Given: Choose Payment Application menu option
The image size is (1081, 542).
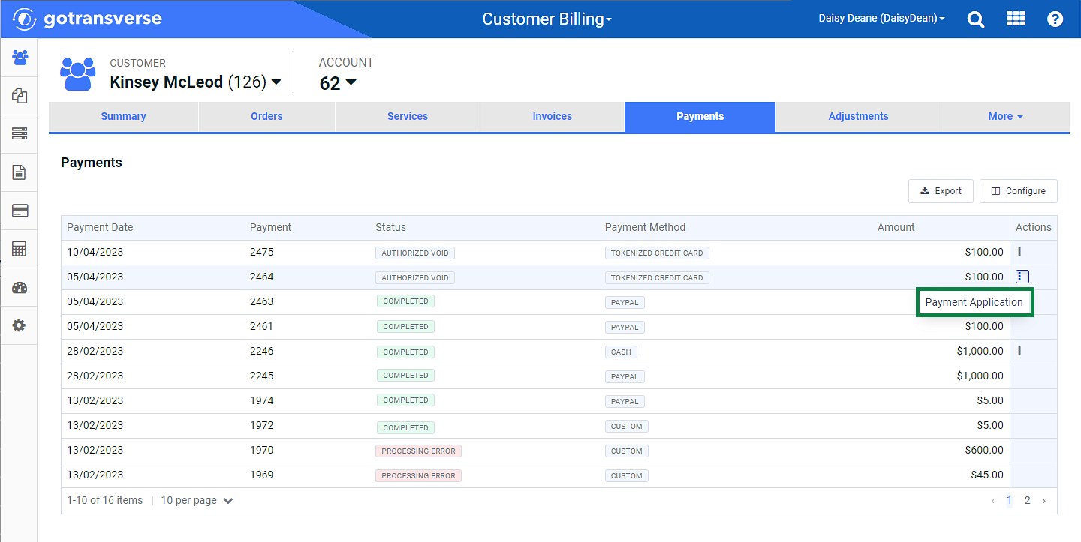Looking at the screenshot, I should pos(974,302).
